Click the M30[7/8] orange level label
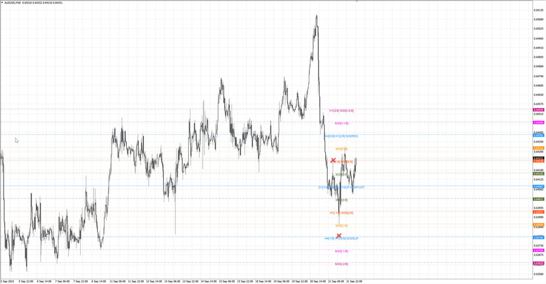Image resolution: width=546 pixels, height=284 pixels. (341, 149)
